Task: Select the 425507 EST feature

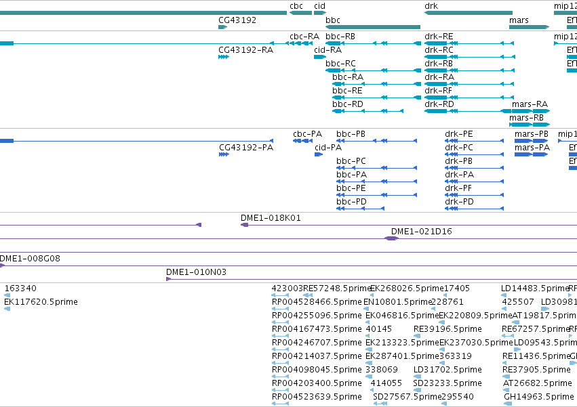Action: [x=505, y=309]
